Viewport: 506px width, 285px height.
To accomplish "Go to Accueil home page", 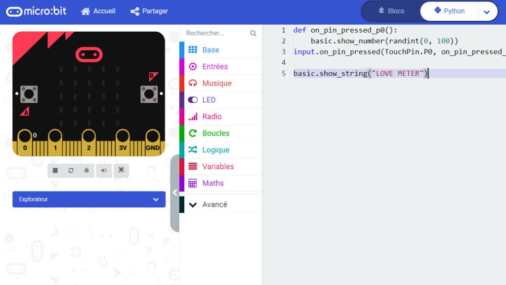I will tap(98, 11).
